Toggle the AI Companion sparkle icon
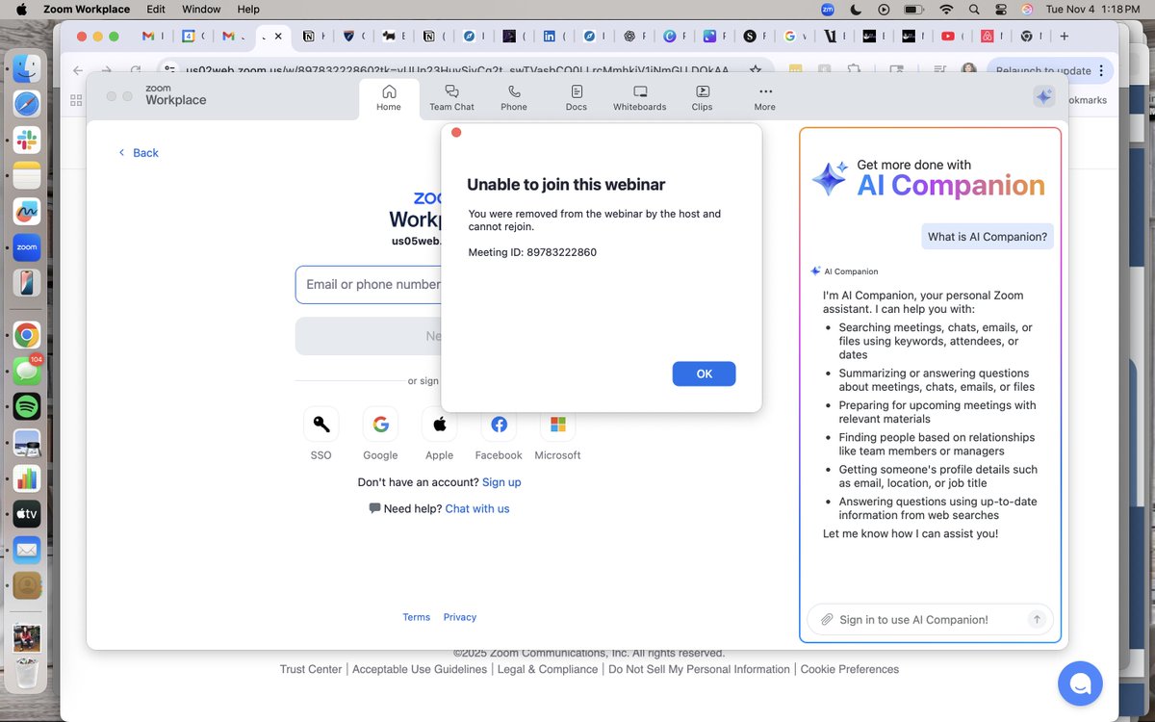This screenshot has height=722, width=1155. [1043, 97]
